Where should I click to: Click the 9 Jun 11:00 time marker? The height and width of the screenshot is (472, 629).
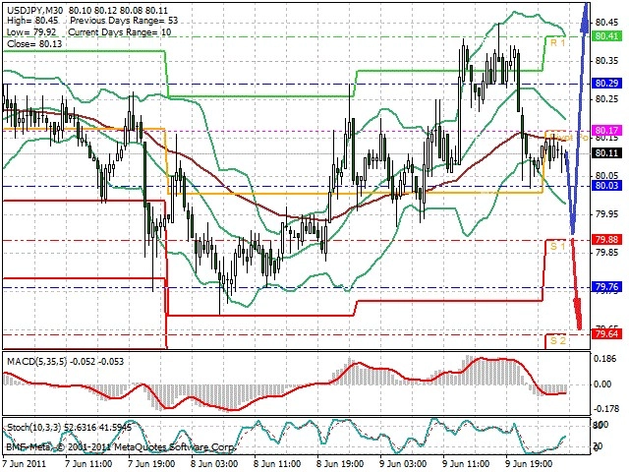465,464
